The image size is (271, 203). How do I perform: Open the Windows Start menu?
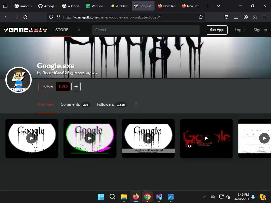[x=101, y=197]
